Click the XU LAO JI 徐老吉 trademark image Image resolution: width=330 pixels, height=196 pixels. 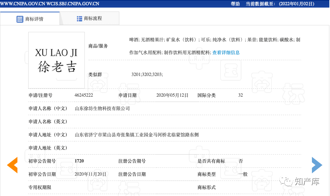56,60
